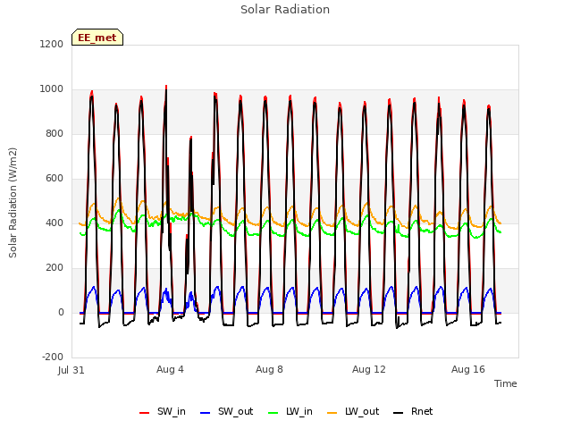Click the blue SW_out legend color marker
The height and width of the screenshot is (429, 572).
(x=206, y=413)
